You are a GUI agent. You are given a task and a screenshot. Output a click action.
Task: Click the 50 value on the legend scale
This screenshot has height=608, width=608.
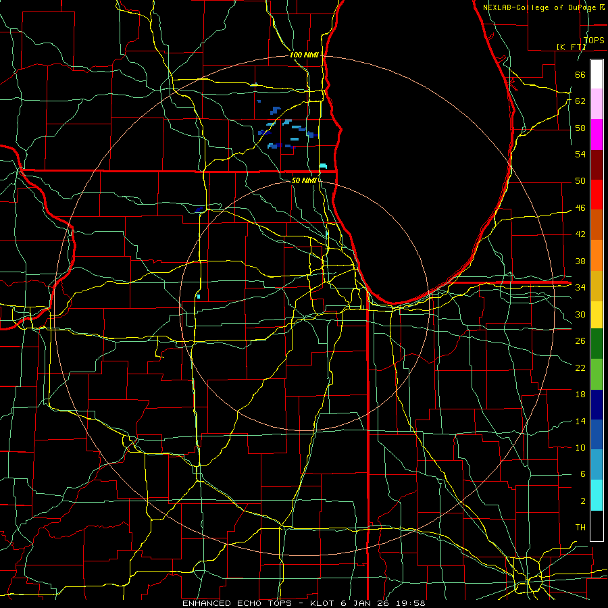pos(580,181)
